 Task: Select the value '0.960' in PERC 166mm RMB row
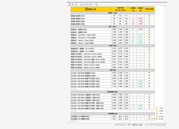(114, 67)
